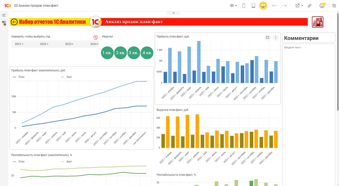Click the olive revenue bar for январь
The height and width of the screenshot is (186, 339).
tap(163, 141)
